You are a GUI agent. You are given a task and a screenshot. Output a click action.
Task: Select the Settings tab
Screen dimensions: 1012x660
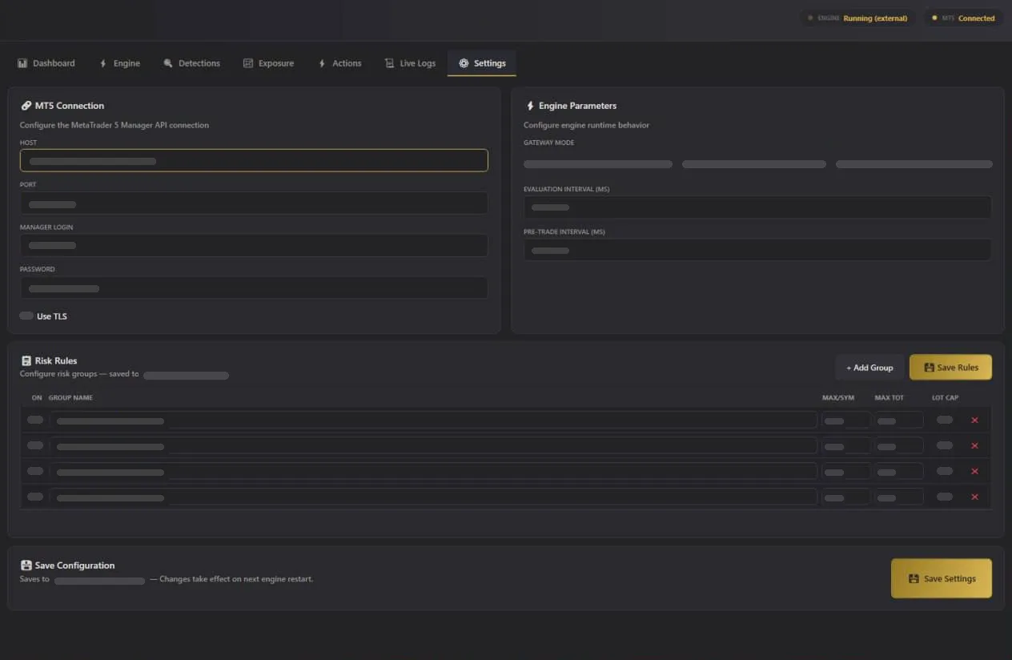(482, 63)
